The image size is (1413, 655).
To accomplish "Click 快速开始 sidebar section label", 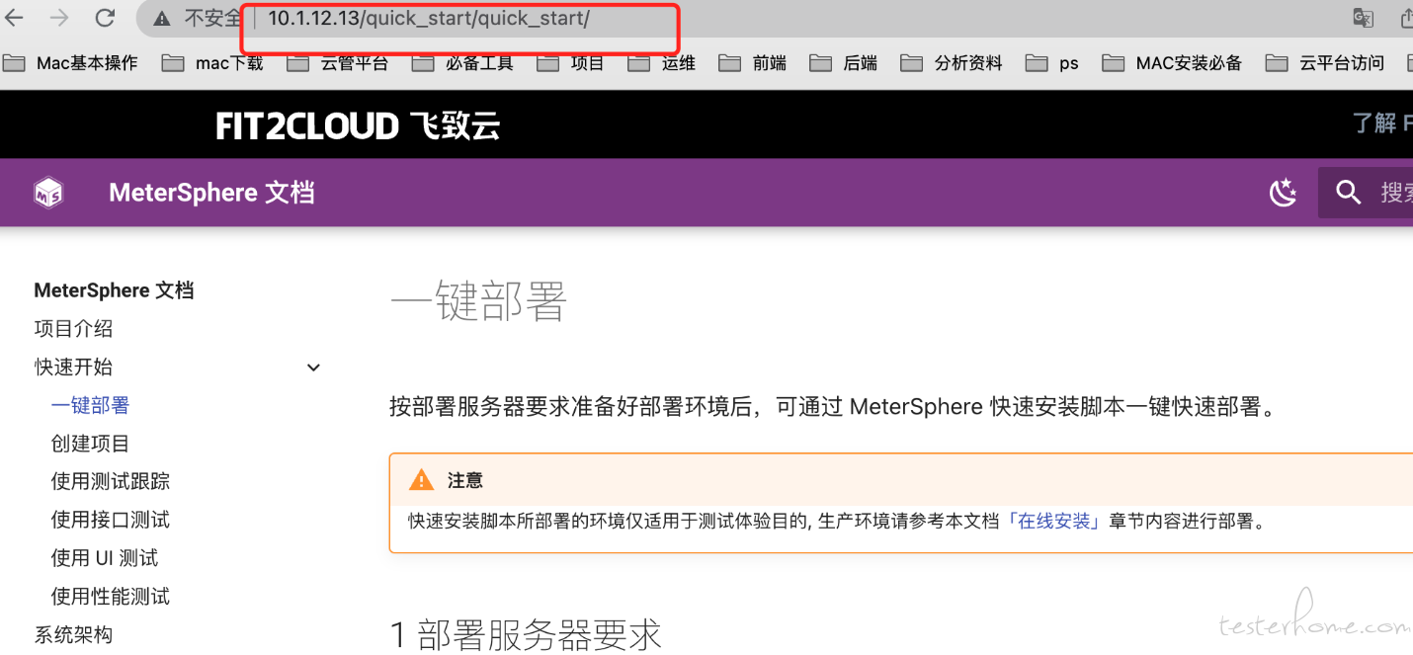I will (x=73, y=368).
